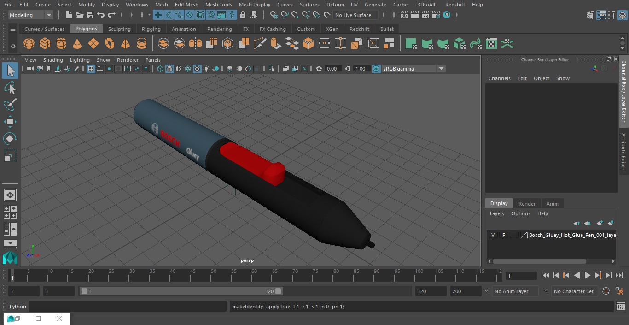Click the Multi-Cut knife shelf icon

pos(260,44)
